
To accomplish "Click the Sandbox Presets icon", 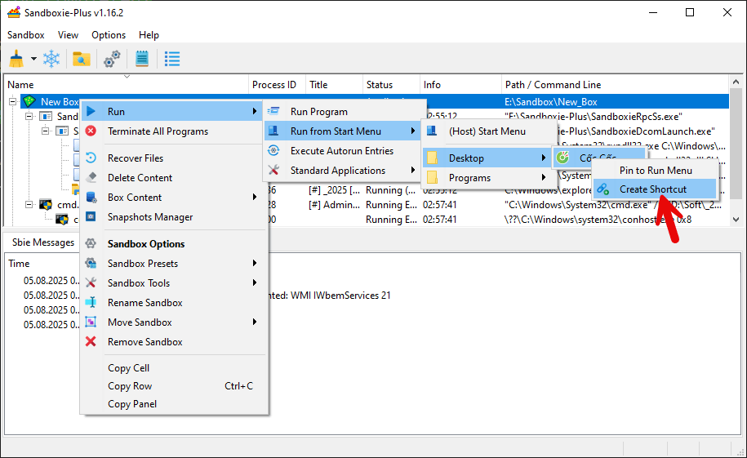I will [x=91, y=263].
